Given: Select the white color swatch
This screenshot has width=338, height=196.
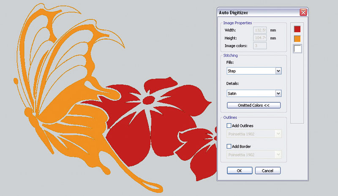Looking at the screenshot, I should click(297, 49).
